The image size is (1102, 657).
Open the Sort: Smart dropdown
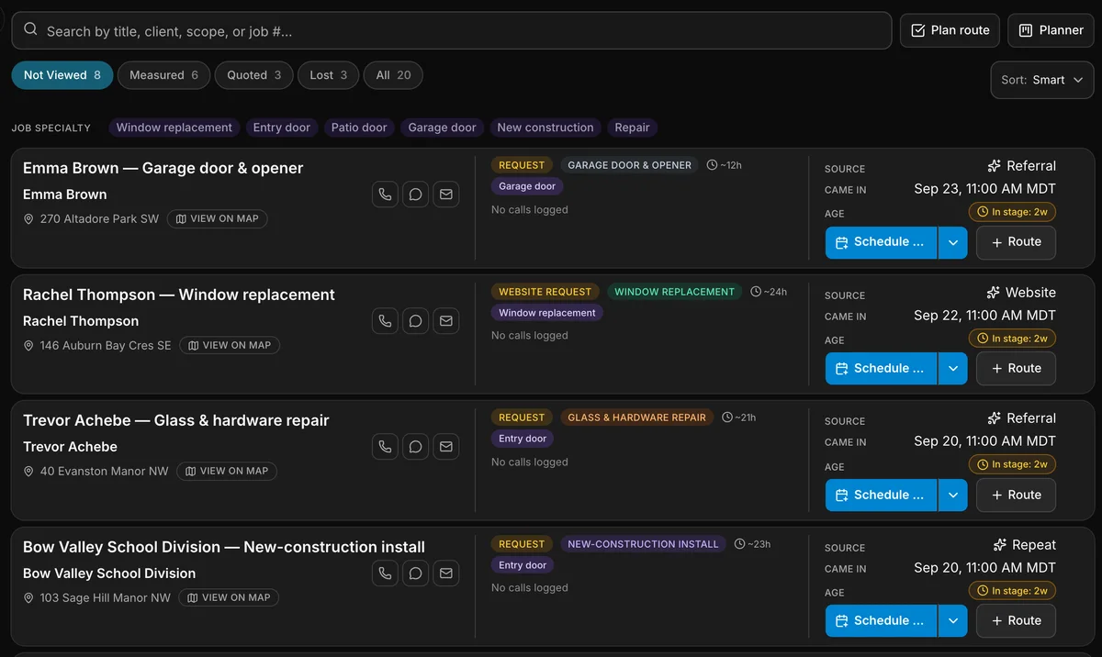tap(1042, 80)
